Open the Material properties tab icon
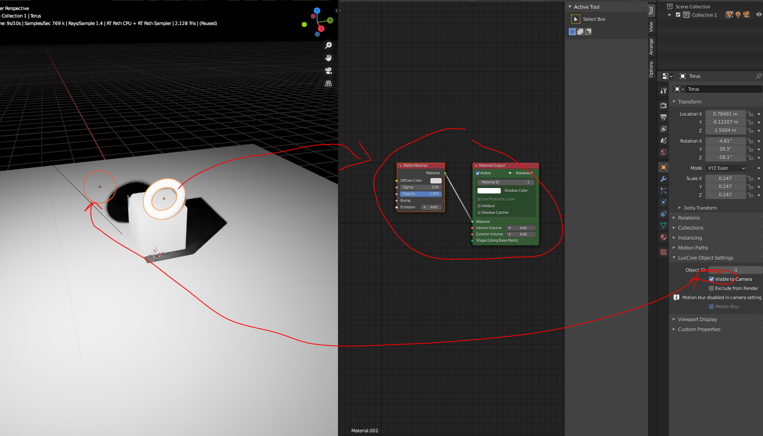Image resolution: width=763 pixels, height=436 pixels. (664, 237)
